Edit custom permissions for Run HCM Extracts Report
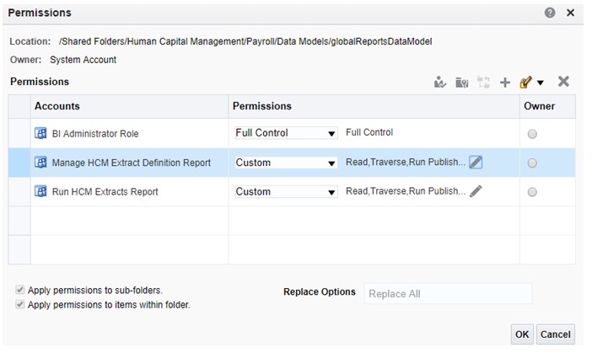Image resolution: width=592 pixels, height=353 pixels. click(476, 191)
